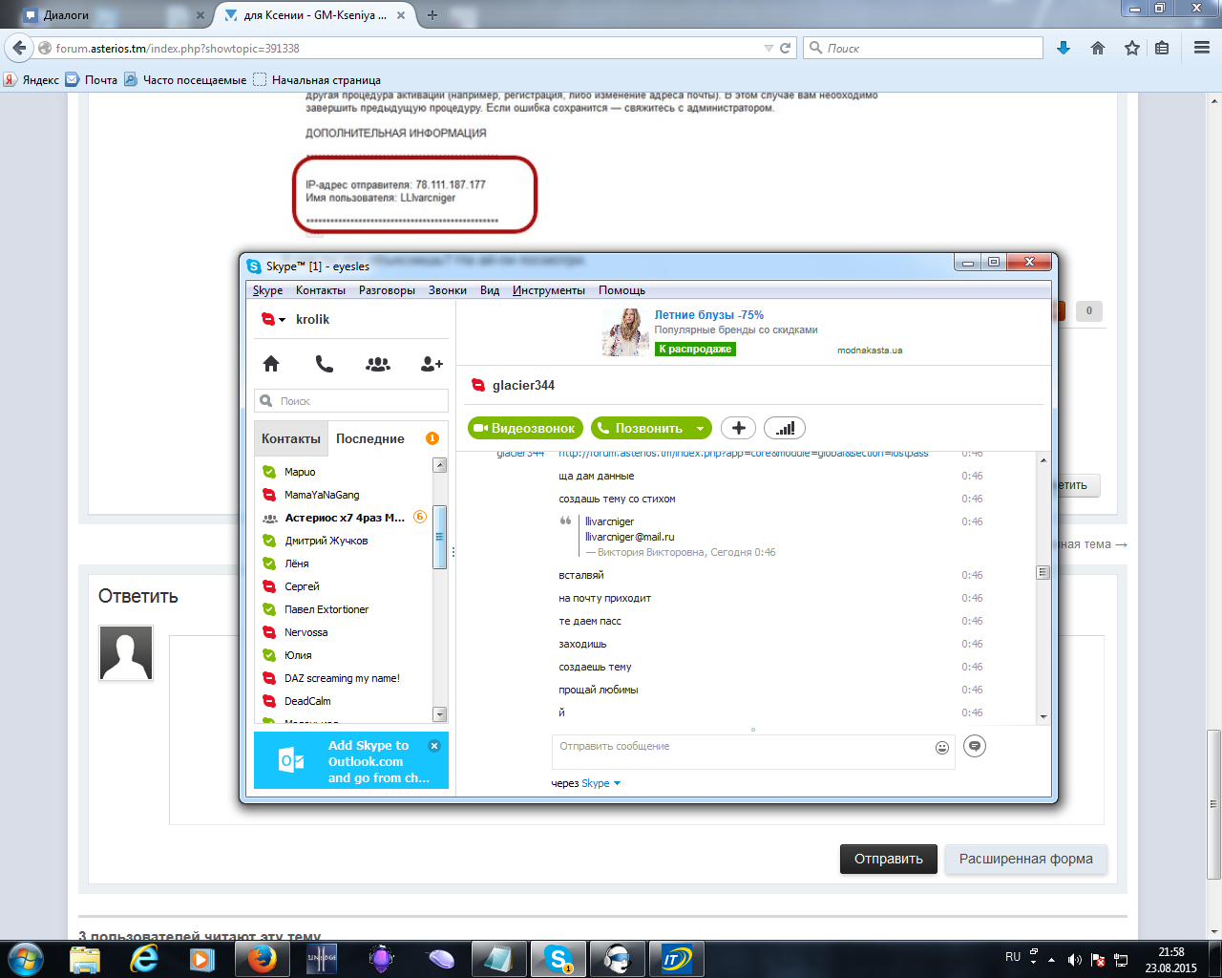This screenshot has width=1222, height=978.
Task: Click contacts list scroll down arrow
Action: pyautogui.click(x=440, y=714)
